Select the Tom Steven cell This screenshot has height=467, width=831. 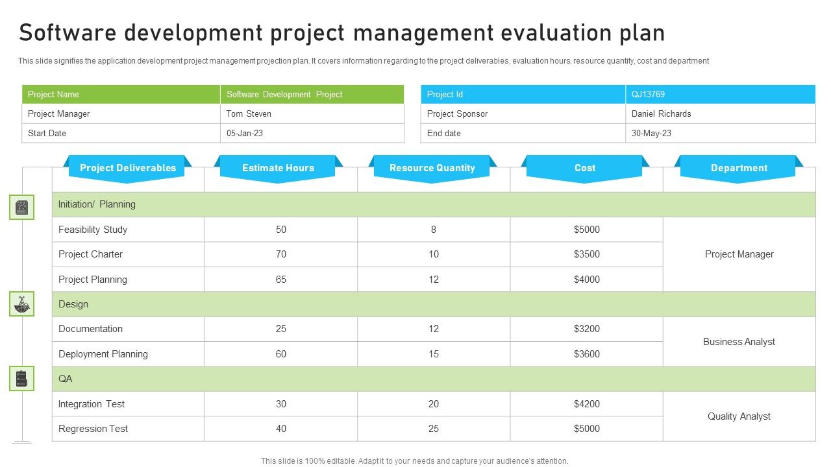pos(312,114)
